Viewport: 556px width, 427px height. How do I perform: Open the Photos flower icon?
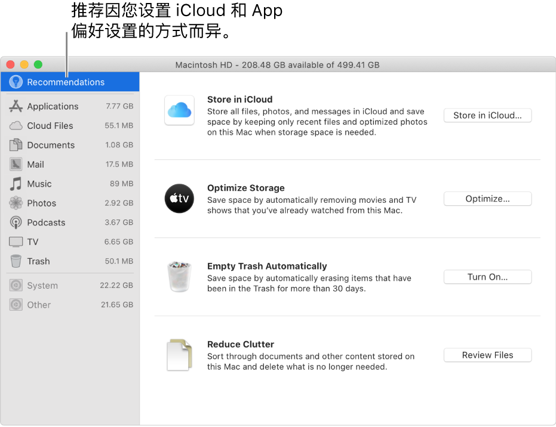(16, 203)
